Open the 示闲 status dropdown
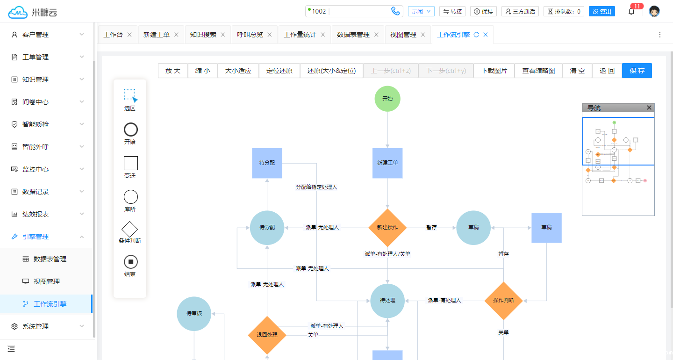This screenshot has width=673, height=360. (x=421, y=11)
